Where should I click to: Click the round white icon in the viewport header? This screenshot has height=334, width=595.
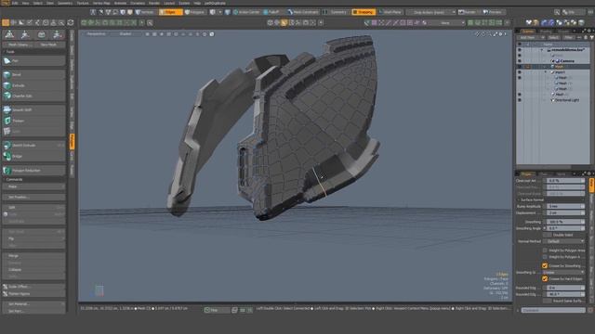(x=212, y=34)
